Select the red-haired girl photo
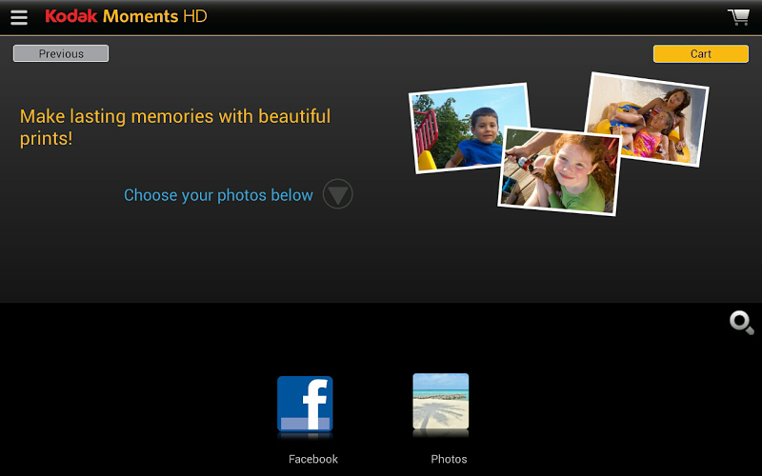 (x=559, y=171)
